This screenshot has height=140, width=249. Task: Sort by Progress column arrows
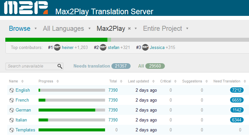pyautogui.click(x=58, y=81)
